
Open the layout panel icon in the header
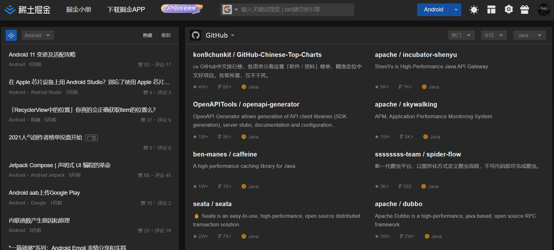click(491, 10)
